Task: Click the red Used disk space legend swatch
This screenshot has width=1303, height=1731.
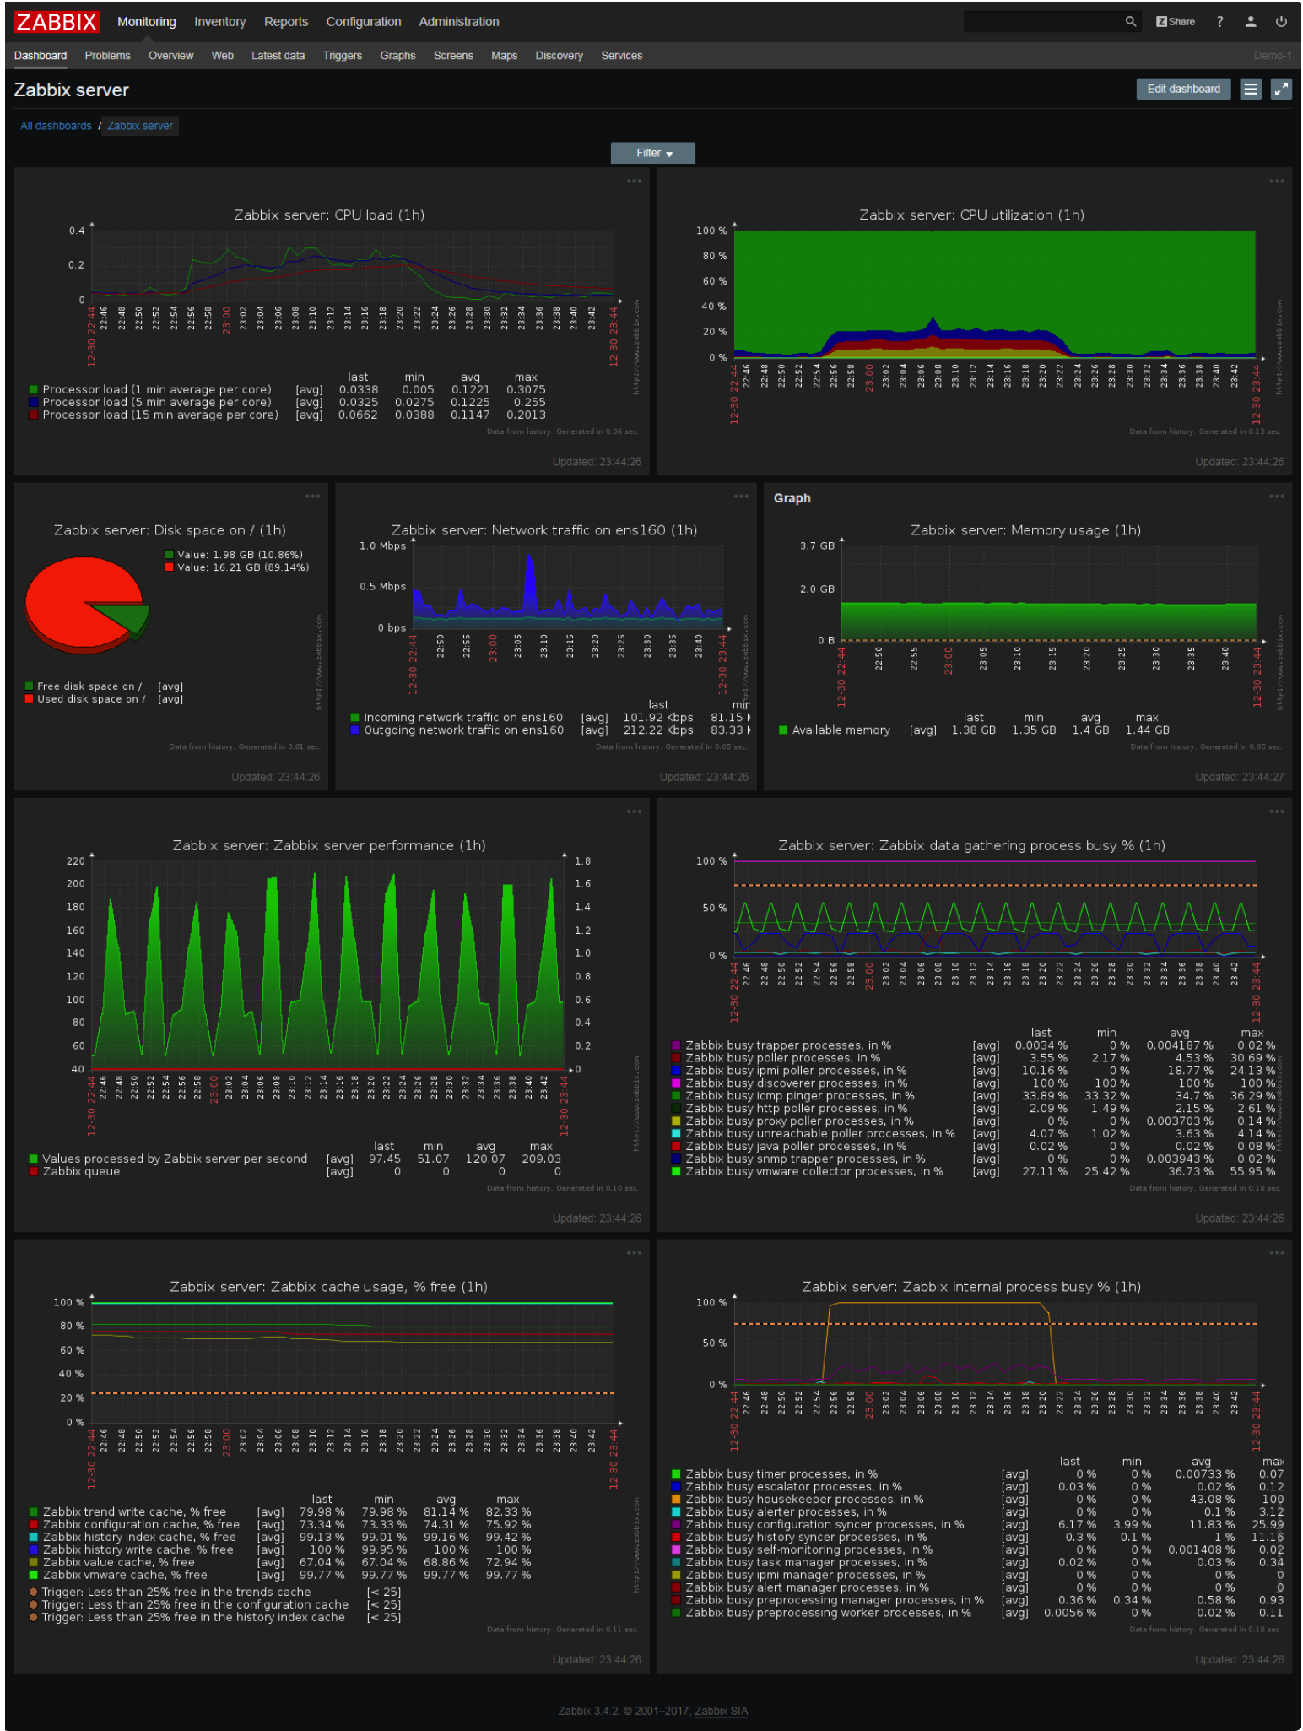Action: click(x=30, y=699)
